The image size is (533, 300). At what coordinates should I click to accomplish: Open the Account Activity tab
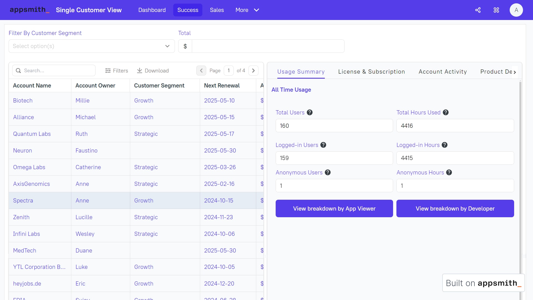pos(443,72)
